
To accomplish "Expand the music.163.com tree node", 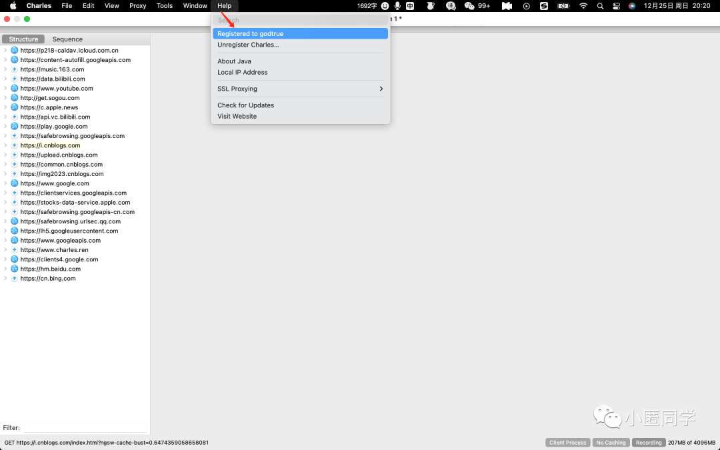I will [5, 69].
